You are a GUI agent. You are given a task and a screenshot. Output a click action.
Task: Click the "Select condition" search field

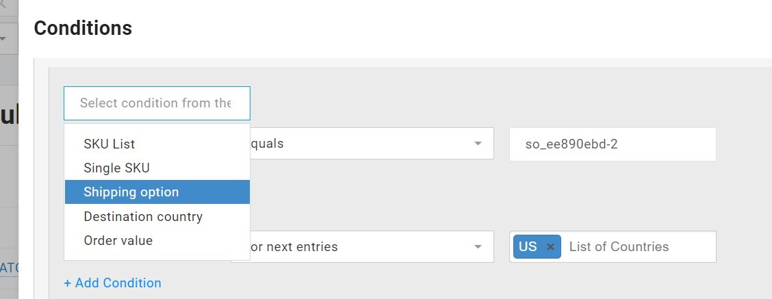(157, 103)
